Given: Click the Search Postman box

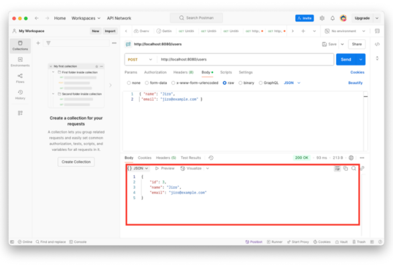Looking at the screenshot, I should coord(196,18).
